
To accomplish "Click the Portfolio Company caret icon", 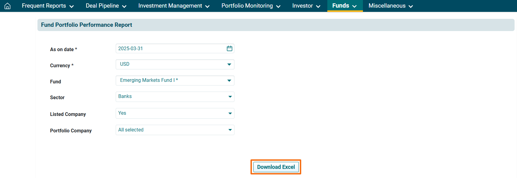I will point(230,130).
